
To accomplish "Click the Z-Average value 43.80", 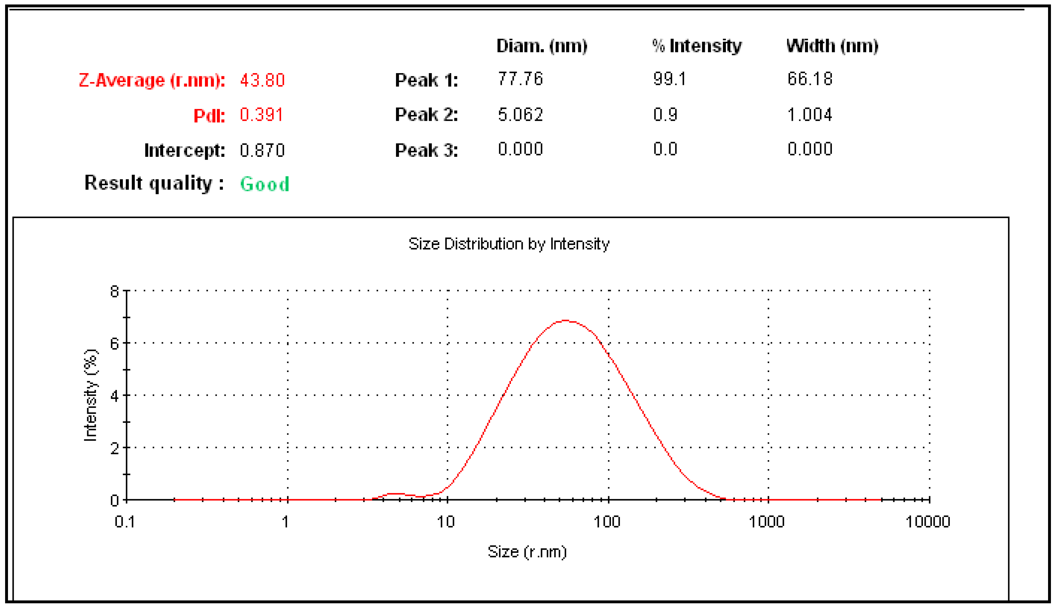I will pos(262,80).
